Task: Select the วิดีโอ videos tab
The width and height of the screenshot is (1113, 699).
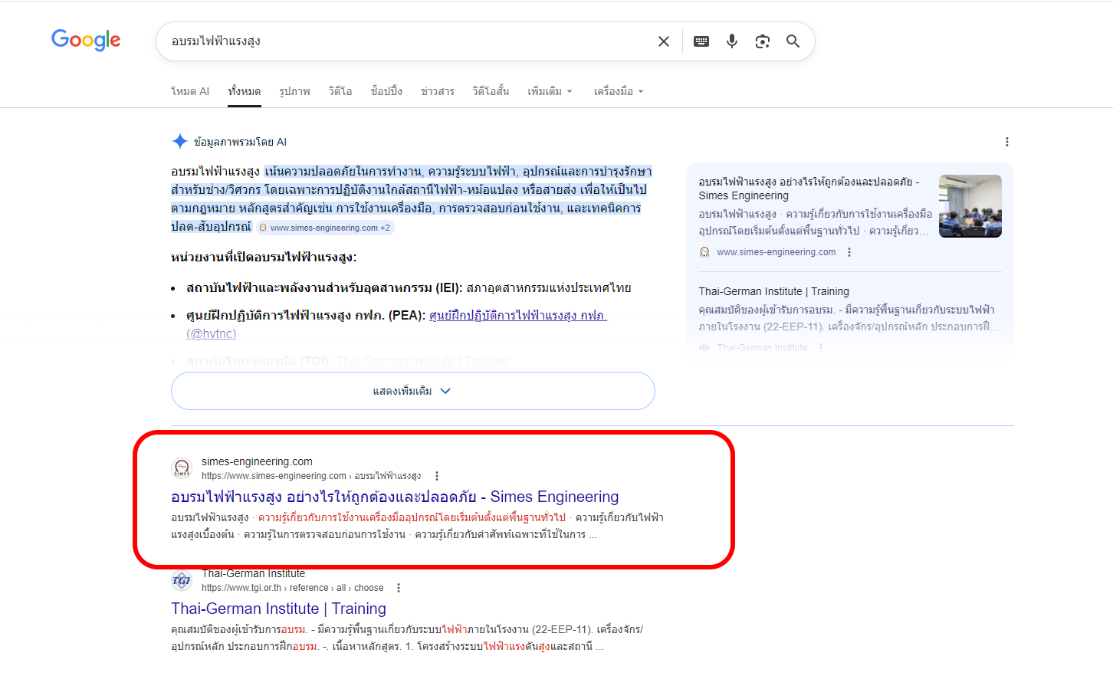Action: pyautogui.click(x=340, y=91)
